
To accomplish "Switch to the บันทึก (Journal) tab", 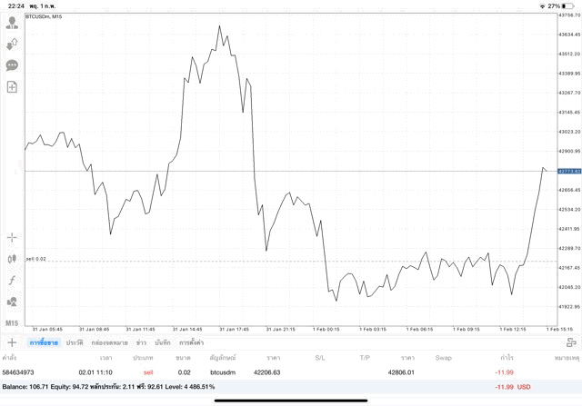I will [163, 342].
